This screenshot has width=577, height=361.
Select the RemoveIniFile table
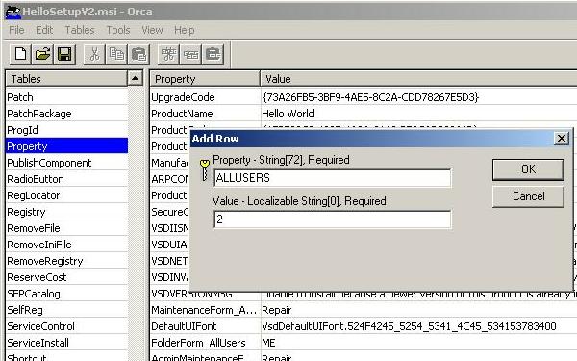66,245
